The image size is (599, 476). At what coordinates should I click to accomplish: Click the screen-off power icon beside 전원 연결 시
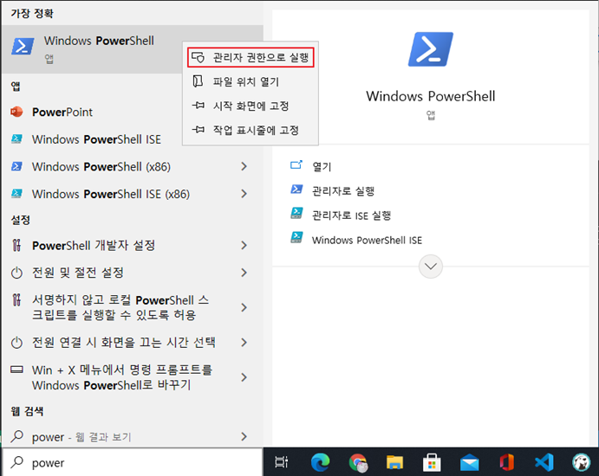coord(16,343)
